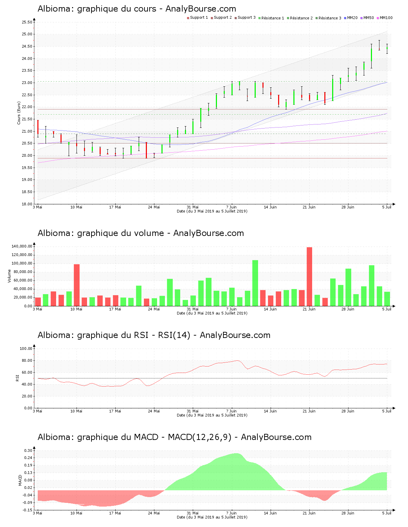Click the 25.50 price axis value

click(x=27, y=22)
